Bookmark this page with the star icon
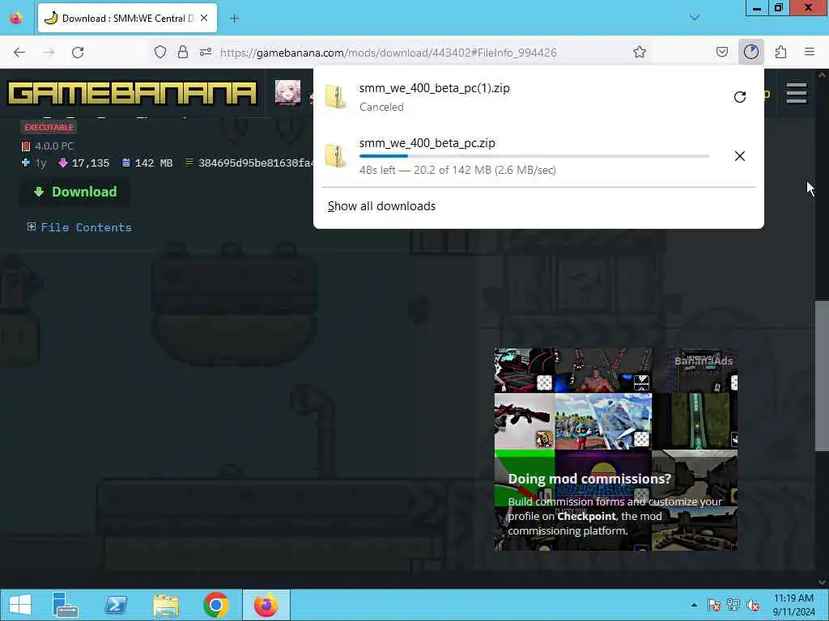The height and width of the screenshot is (621, 829). coord(640,52)
